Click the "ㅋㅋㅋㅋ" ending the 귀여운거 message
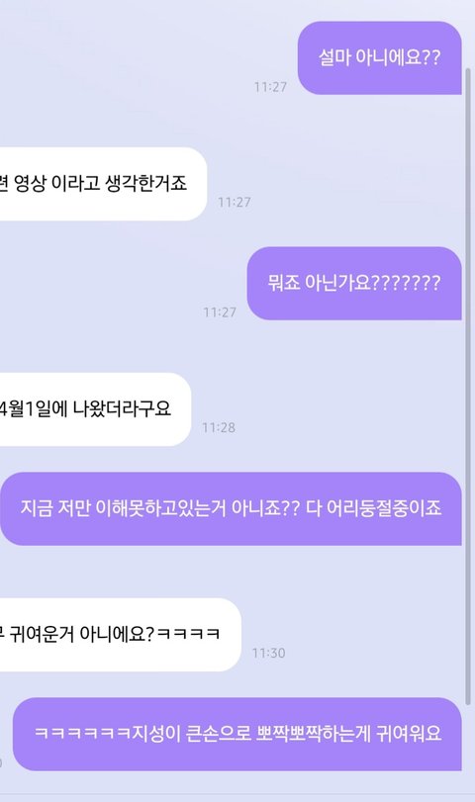This screenshot has height=802, width=475. [x=188, y=634]
